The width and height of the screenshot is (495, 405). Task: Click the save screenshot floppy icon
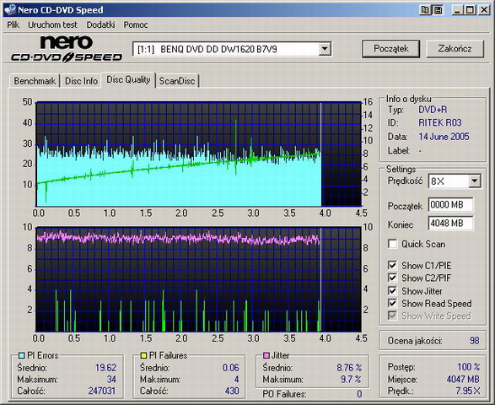[x=439, y=10]
